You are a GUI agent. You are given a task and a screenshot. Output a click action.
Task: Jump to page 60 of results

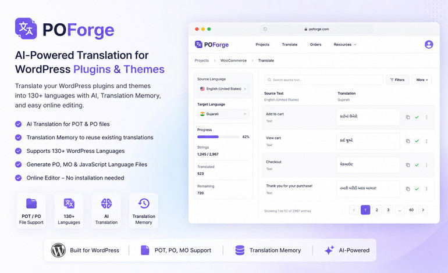point(411,210)
